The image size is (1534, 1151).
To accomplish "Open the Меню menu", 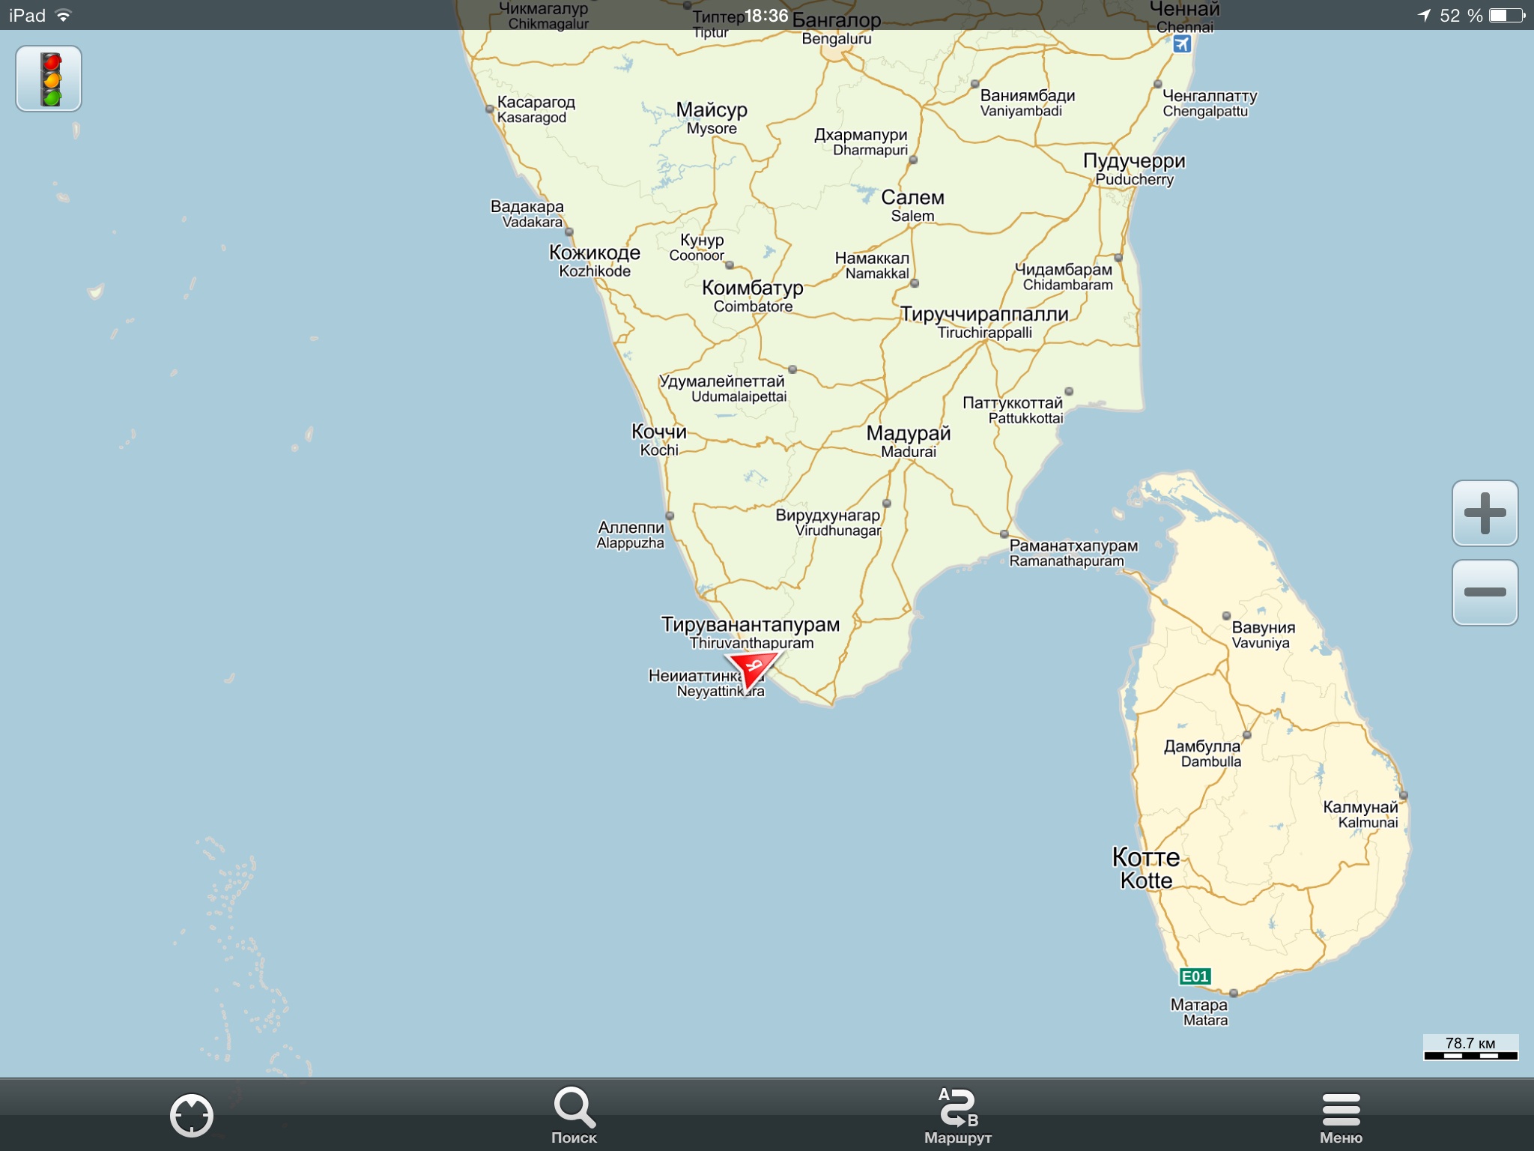I will coord(1341,1118).
